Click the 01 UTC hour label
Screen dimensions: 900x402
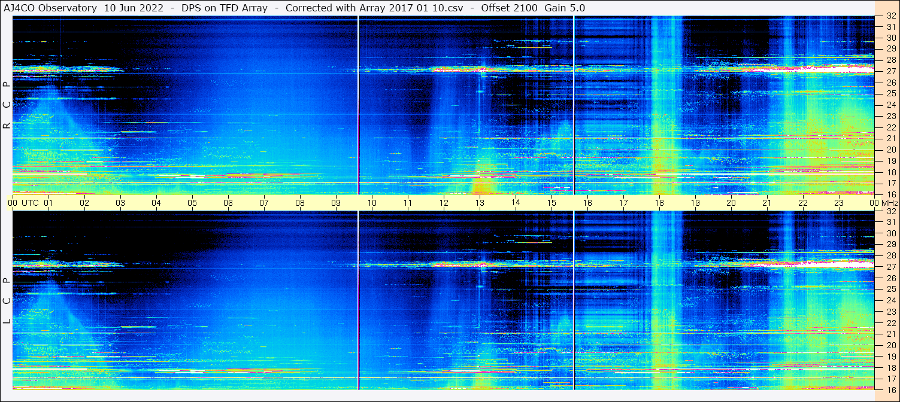(x=49, y=203)
